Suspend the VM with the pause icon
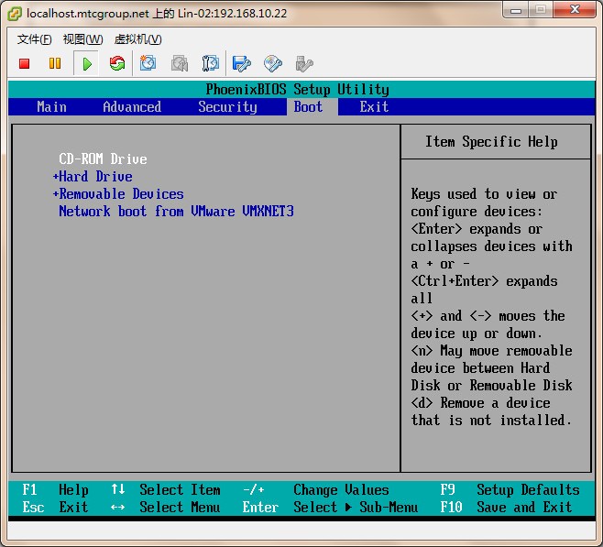Screen dimensions: 603x547 [55, 63]
